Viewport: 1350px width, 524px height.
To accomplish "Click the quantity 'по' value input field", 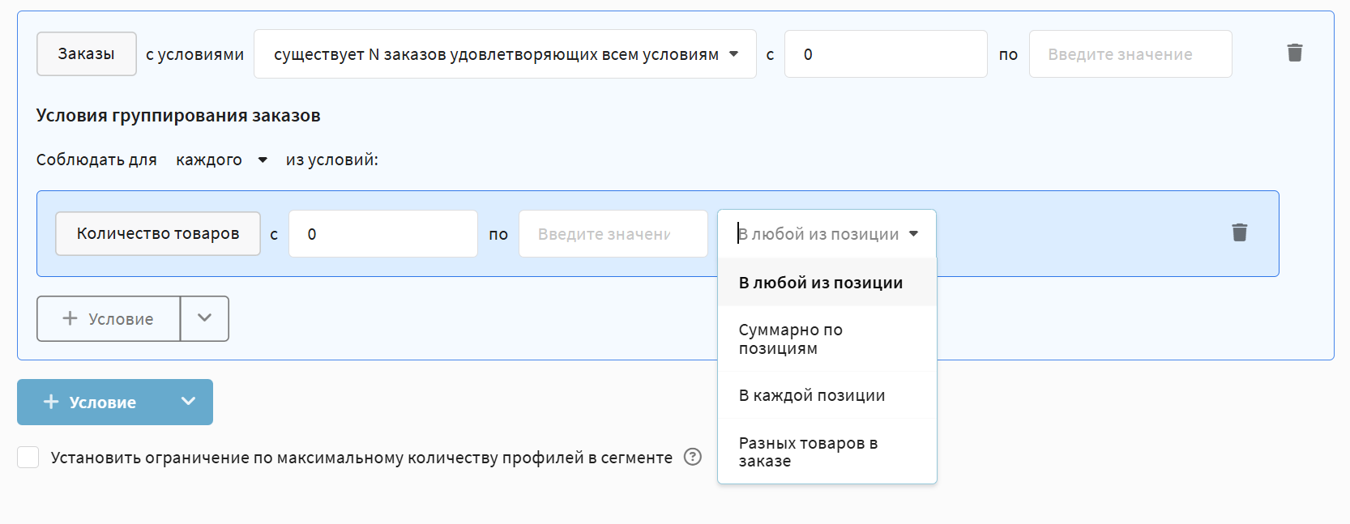I will [612, 234].
